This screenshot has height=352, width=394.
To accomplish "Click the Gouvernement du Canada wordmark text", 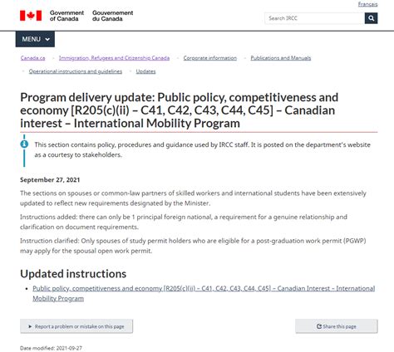I will 113,16.
